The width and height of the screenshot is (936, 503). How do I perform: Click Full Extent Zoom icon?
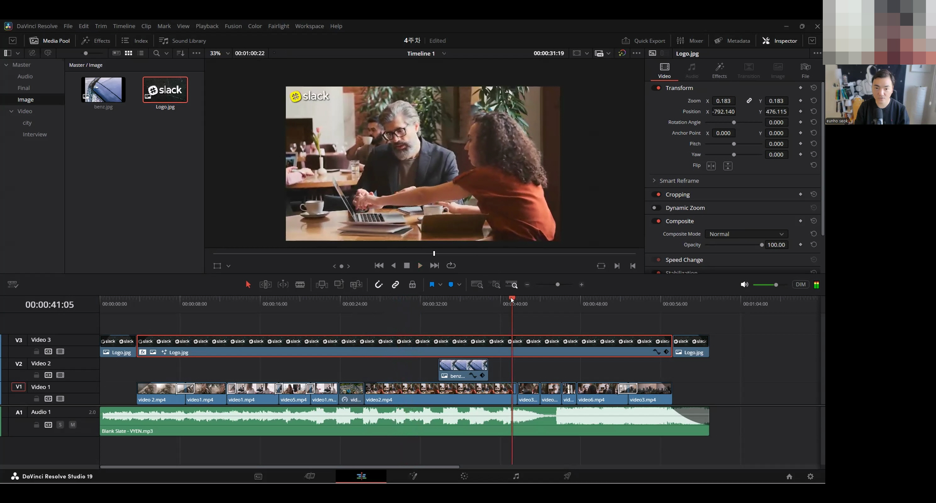pos(477,285)
